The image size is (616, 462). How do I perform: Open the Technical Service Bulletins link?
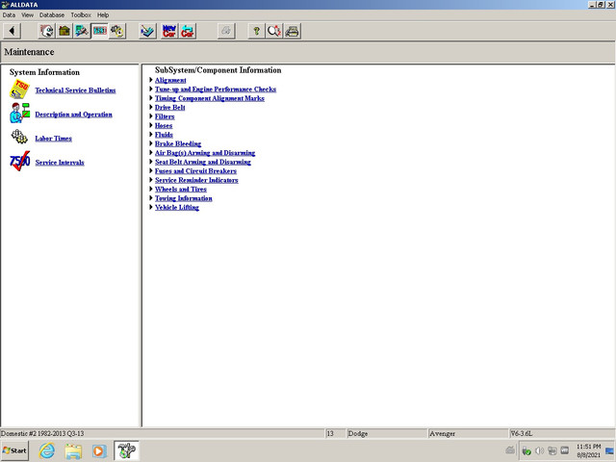[x=75, y=90]
